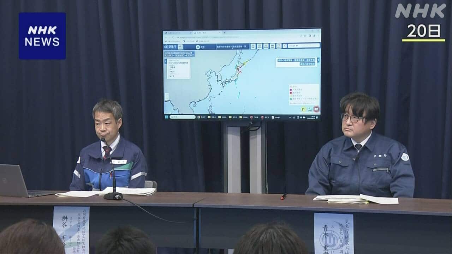Image resolution: width=452 pixels, height=254 pixels.
Task: Click the Windows taskbar search box
Action: 182,117
